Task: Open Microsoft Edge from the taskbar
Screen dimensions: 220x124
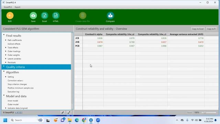Action: pos(77,120)
